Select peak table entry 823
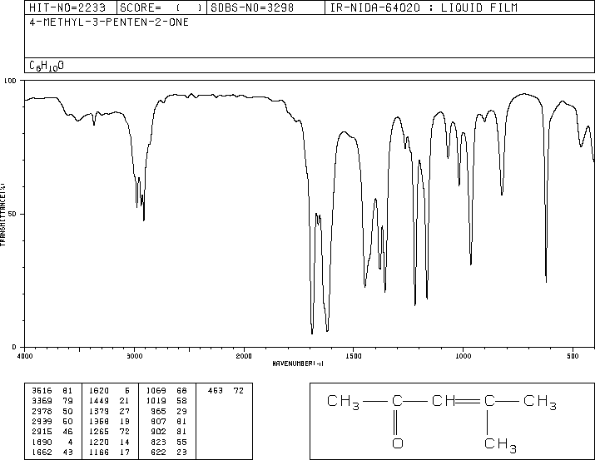Screen dimensions: 595x460 (169, 443)
